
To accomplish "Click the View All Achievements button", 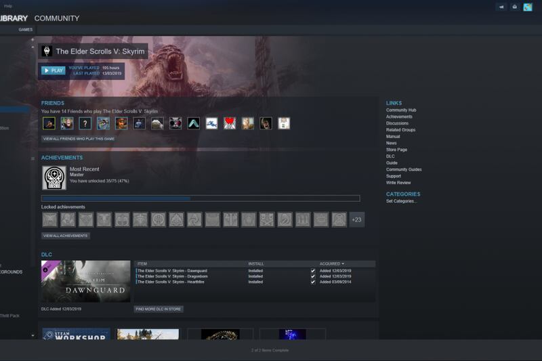I will [65, 236].
